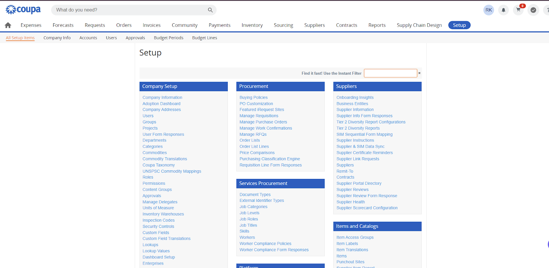The width and height of the screenshot is (549, 268).
Task: Click the checkmark tasks icon
Action: click(533, 10)
